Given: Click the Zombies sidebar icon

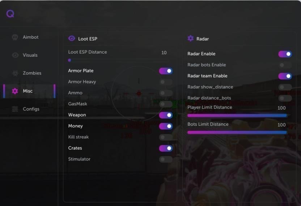Looking at the screenshot, I should point(15,73).
